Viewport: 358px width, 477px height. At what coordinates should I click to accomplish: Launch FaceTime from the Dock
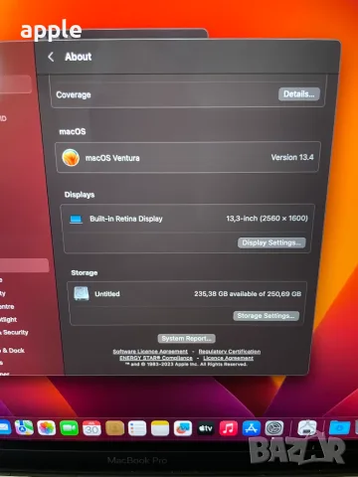[69, 428]
